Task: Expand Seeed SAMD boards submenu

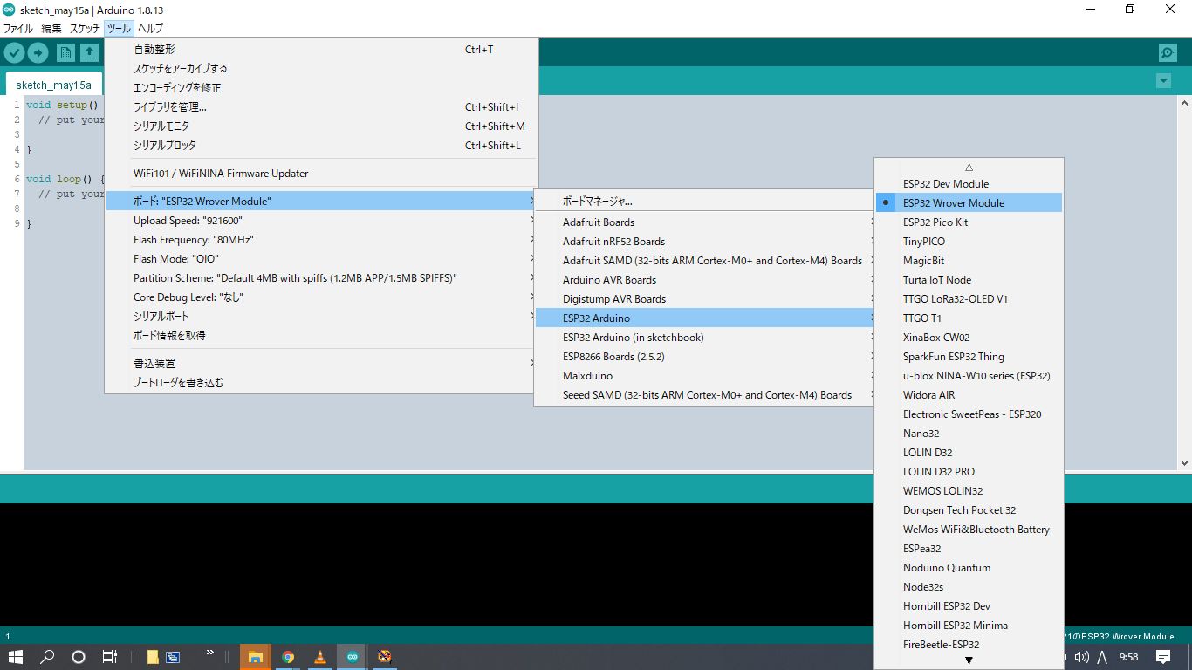Action: pyautogui.click(x=706, y=395)
